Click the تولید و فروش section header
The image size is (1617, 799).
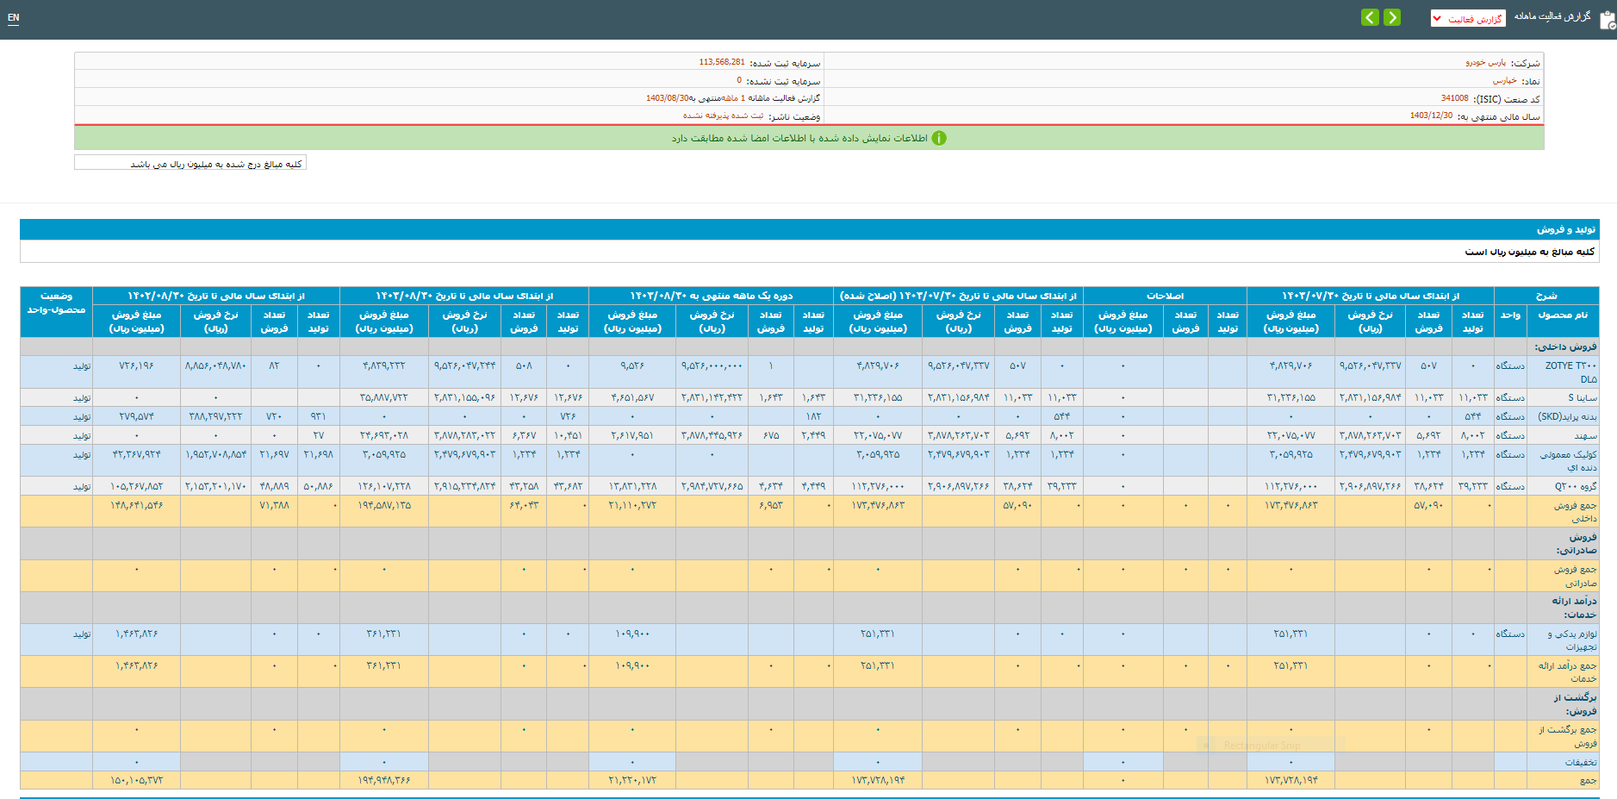(1566, 229)
